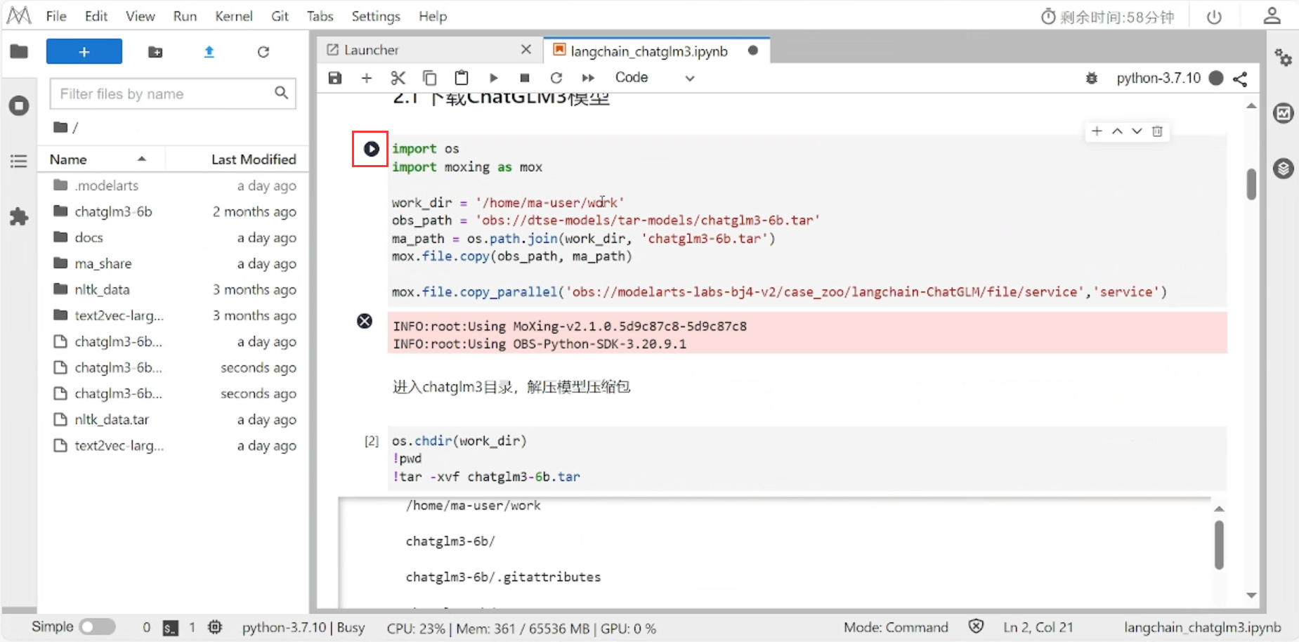This screenshot has width=1299, height=642.
Task: Upload files with the upload arrow icon
Action: coord(209,52)
